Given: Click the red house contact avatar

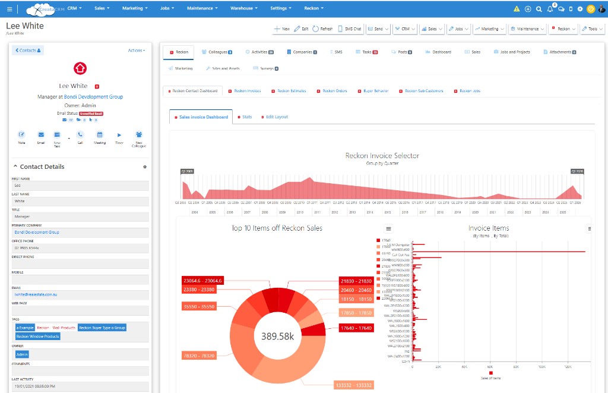Looking at the screenshot, I should [x=80, y=68].
